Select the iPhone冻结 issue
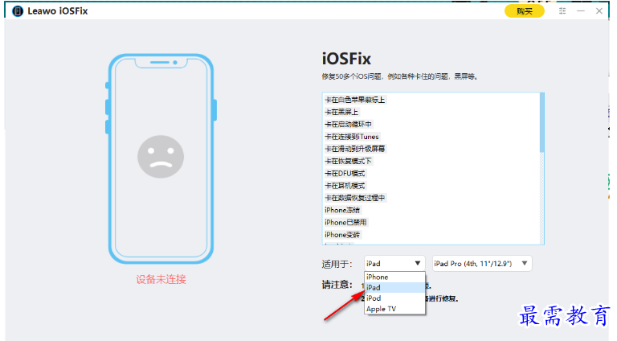Image resolution: width=617 pixels, height=341 pixels. click(x=342, y=210)
